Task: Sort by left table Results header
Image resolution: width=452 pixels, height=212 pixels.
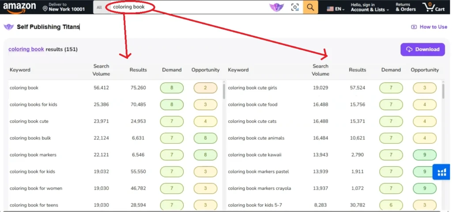Action: pyautogui.click(x=138, y=70)
